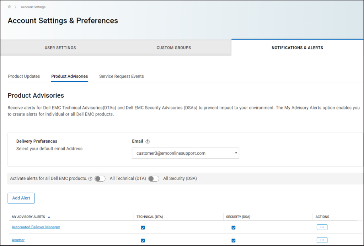Click the Add Alert button

(x=21, y=198)
